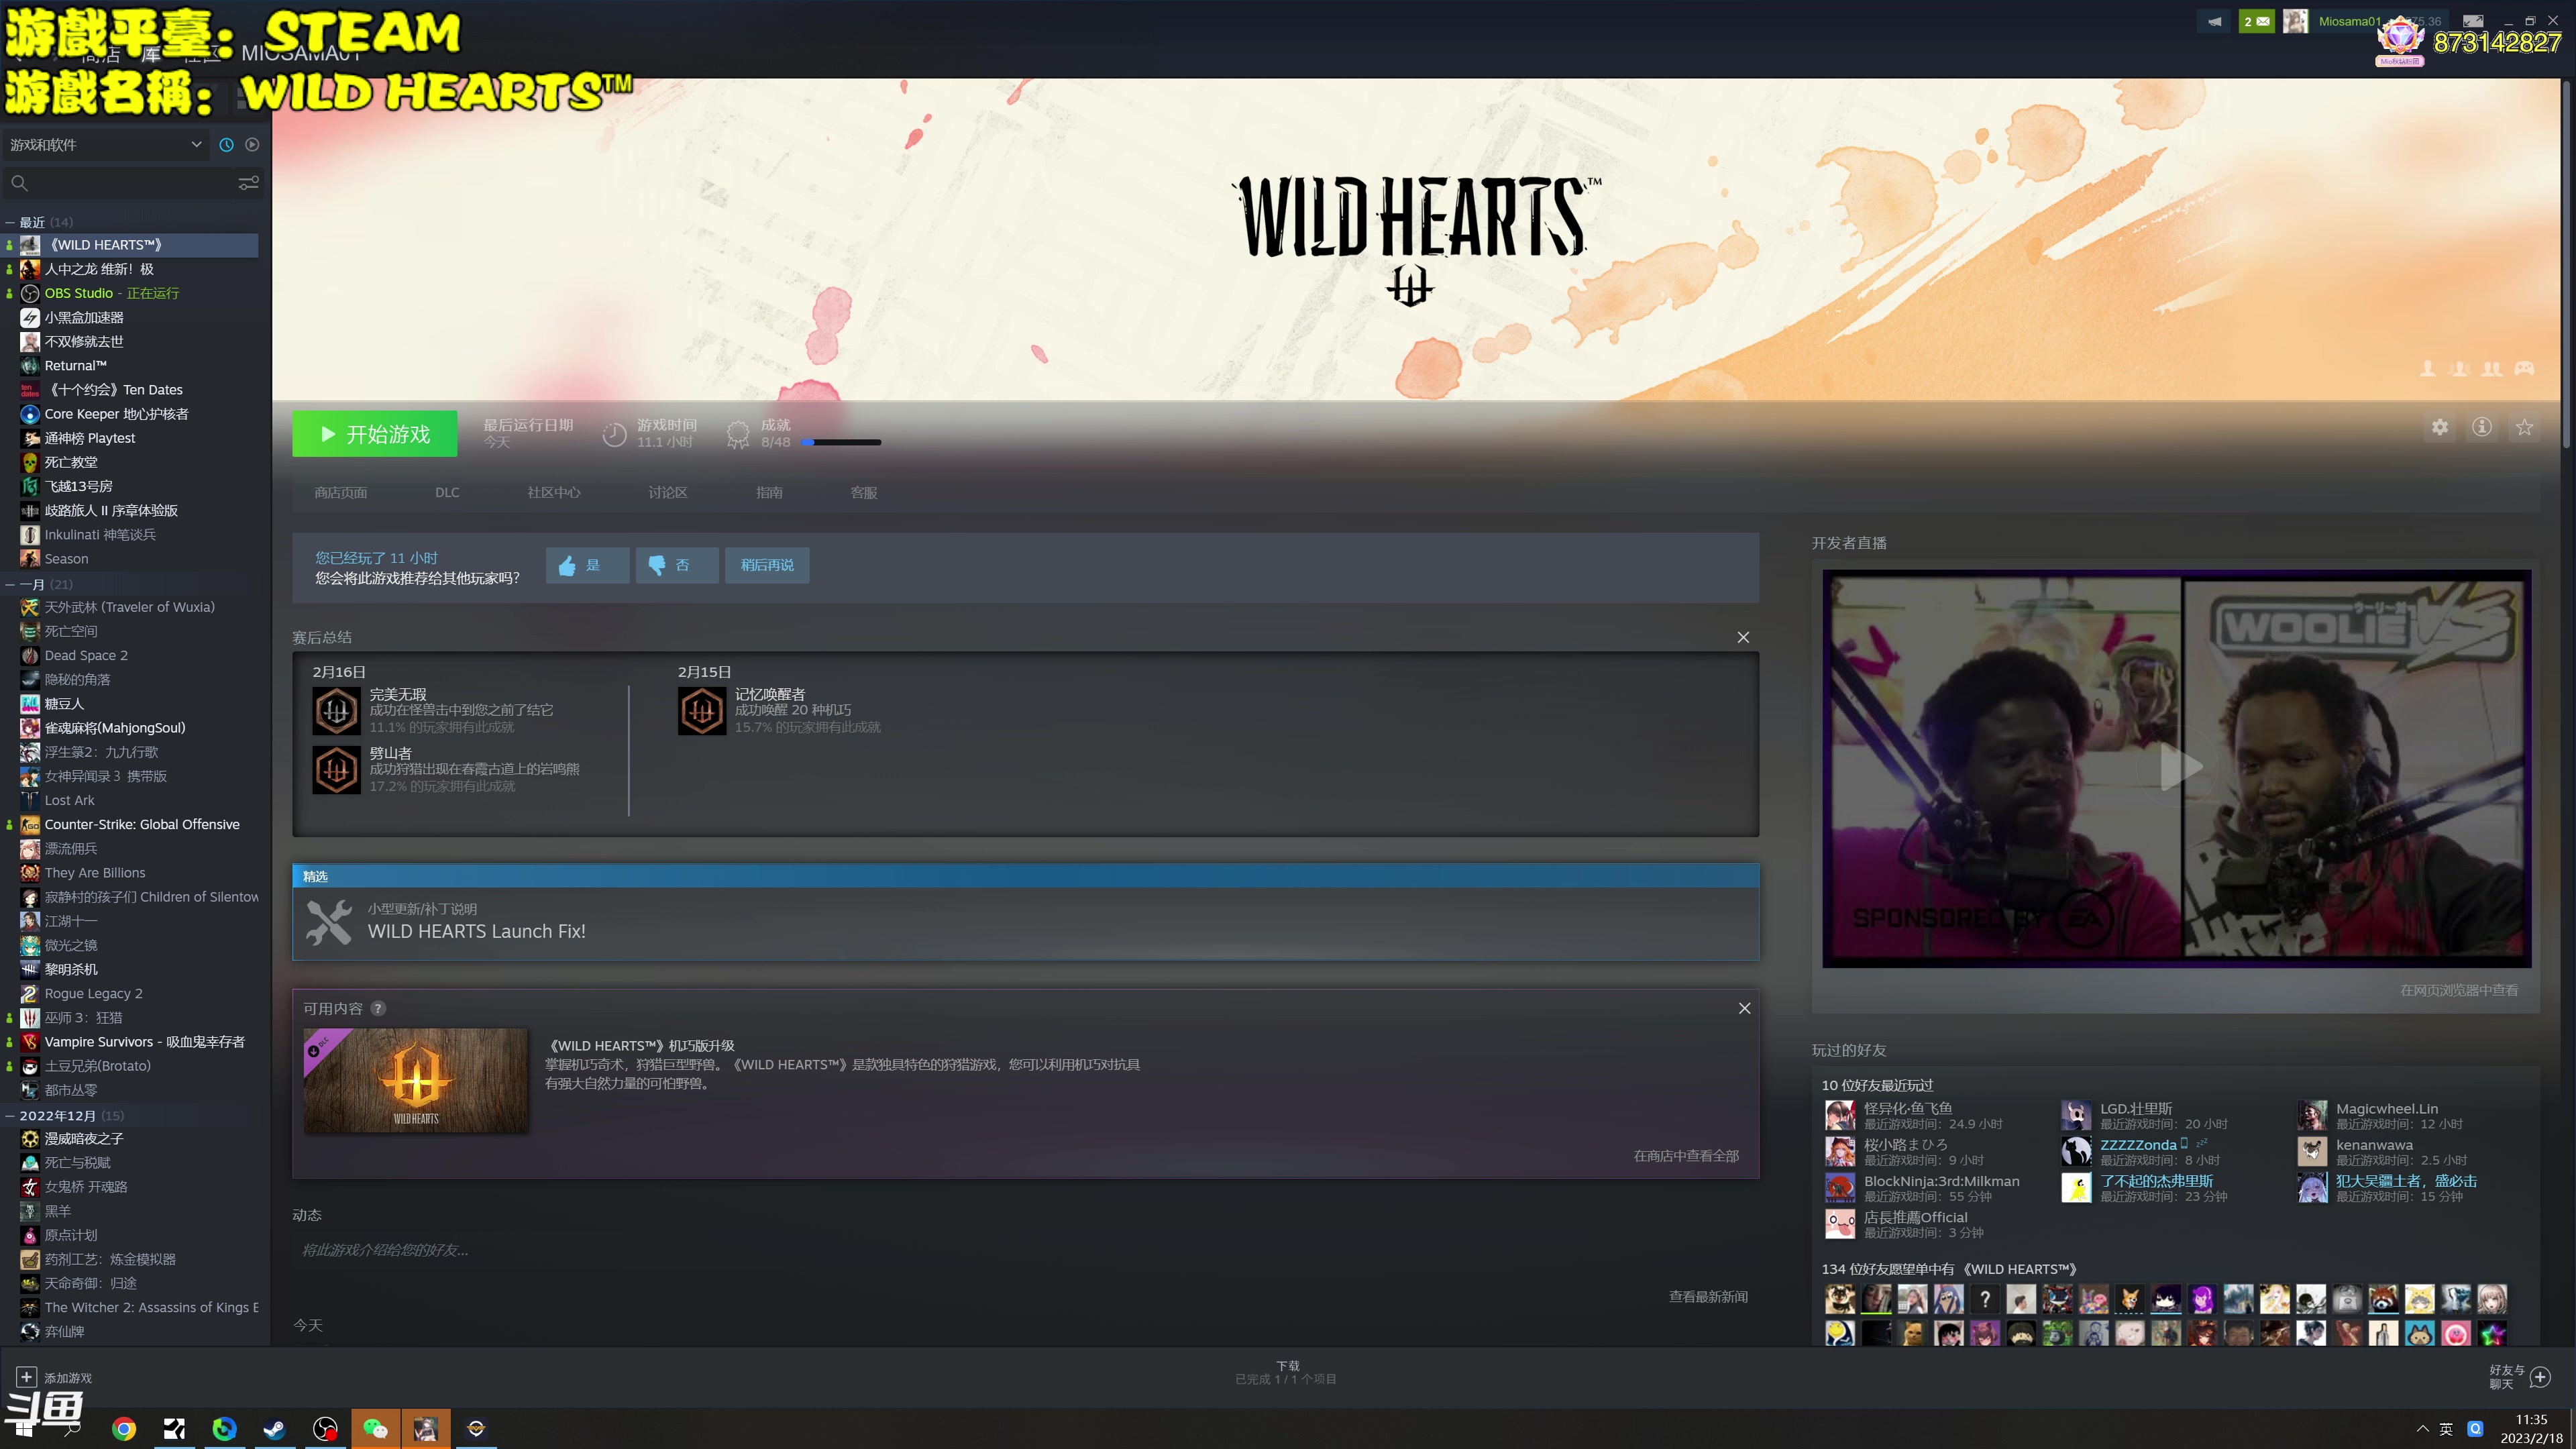The height and width of the screenshot is (1449, 2576).
Task: Click the 劈山者 achievement icon
Action: [336, 770]
